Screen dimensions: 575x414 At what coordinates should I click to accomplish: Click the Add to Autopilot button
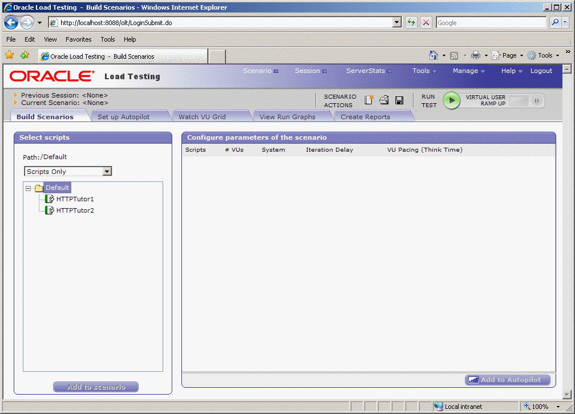click(507, 380)
